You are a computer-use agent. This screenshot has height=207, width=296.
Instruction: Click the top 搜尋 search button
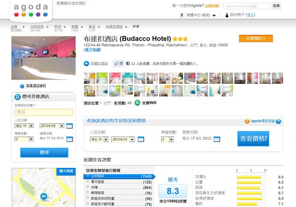tap(276, 6)
